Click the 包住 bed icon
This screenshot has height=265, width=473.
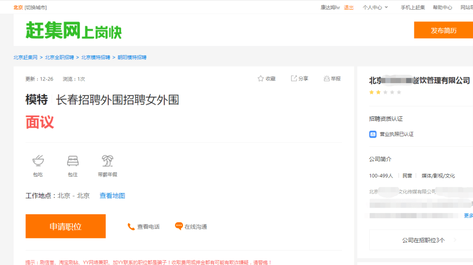[x=73, y=161]
